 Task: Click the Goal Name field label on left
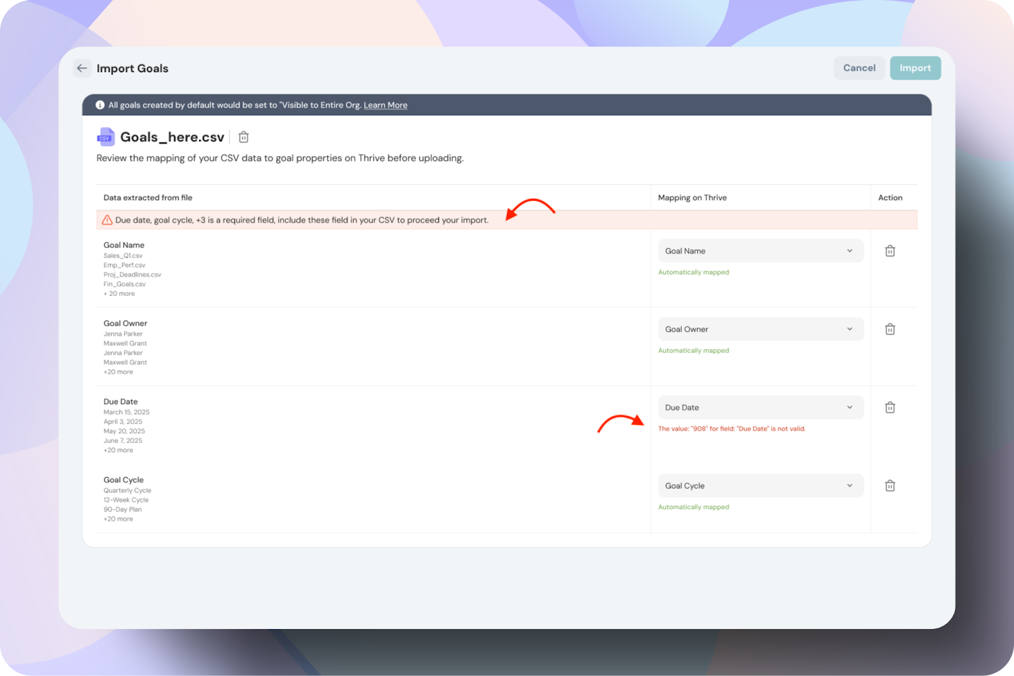pyautogui.click(x=124, y=245)
